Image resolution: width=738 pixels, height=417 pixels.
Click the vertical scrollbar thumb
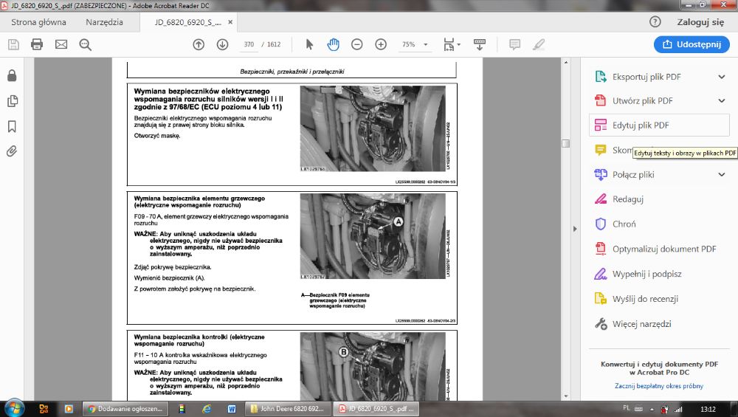[566, 143]
